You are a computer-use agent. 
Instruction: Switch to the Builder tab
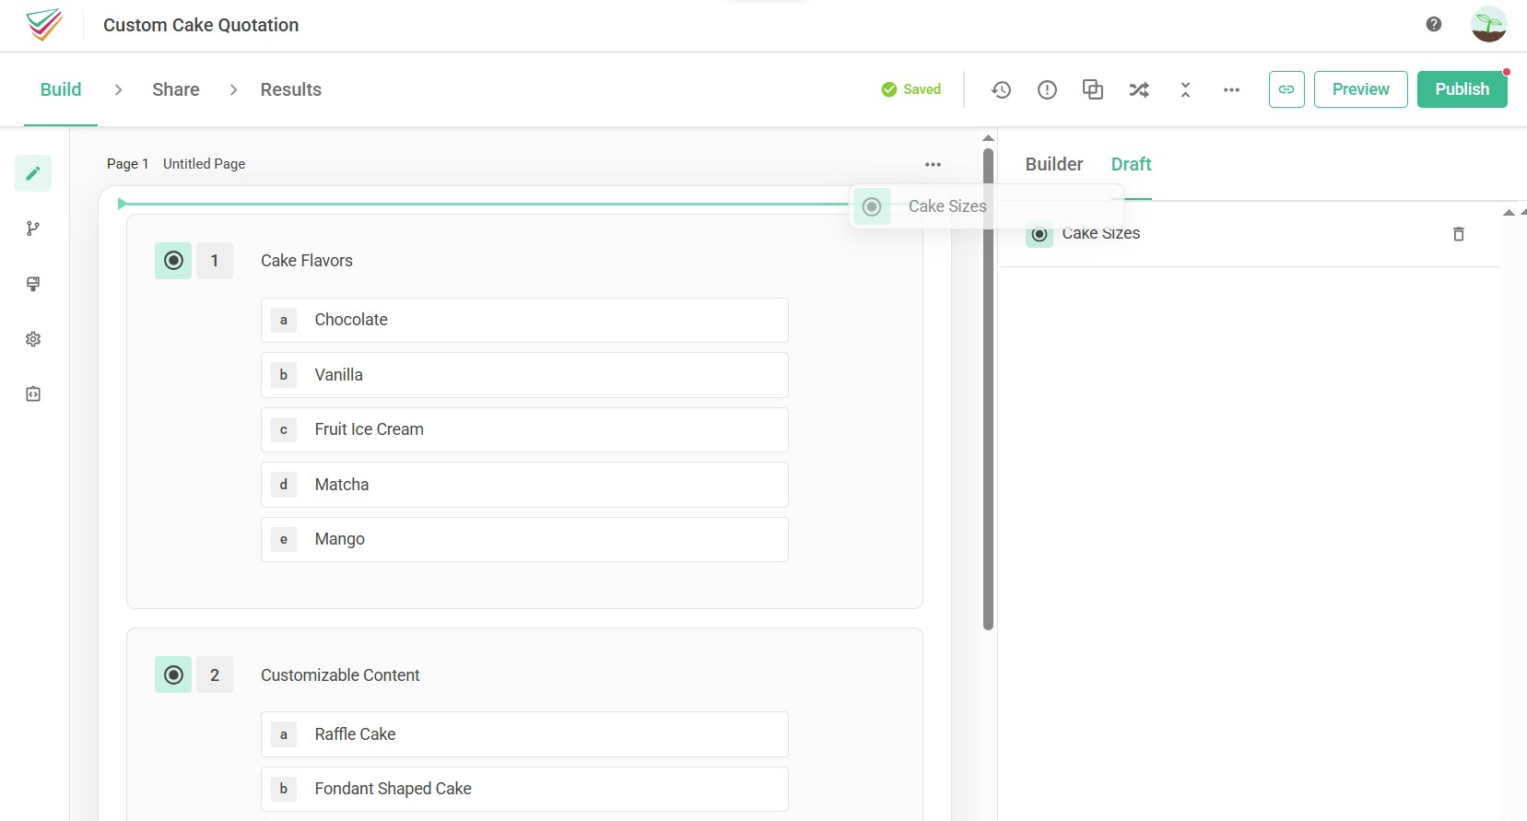[1053, 164]
